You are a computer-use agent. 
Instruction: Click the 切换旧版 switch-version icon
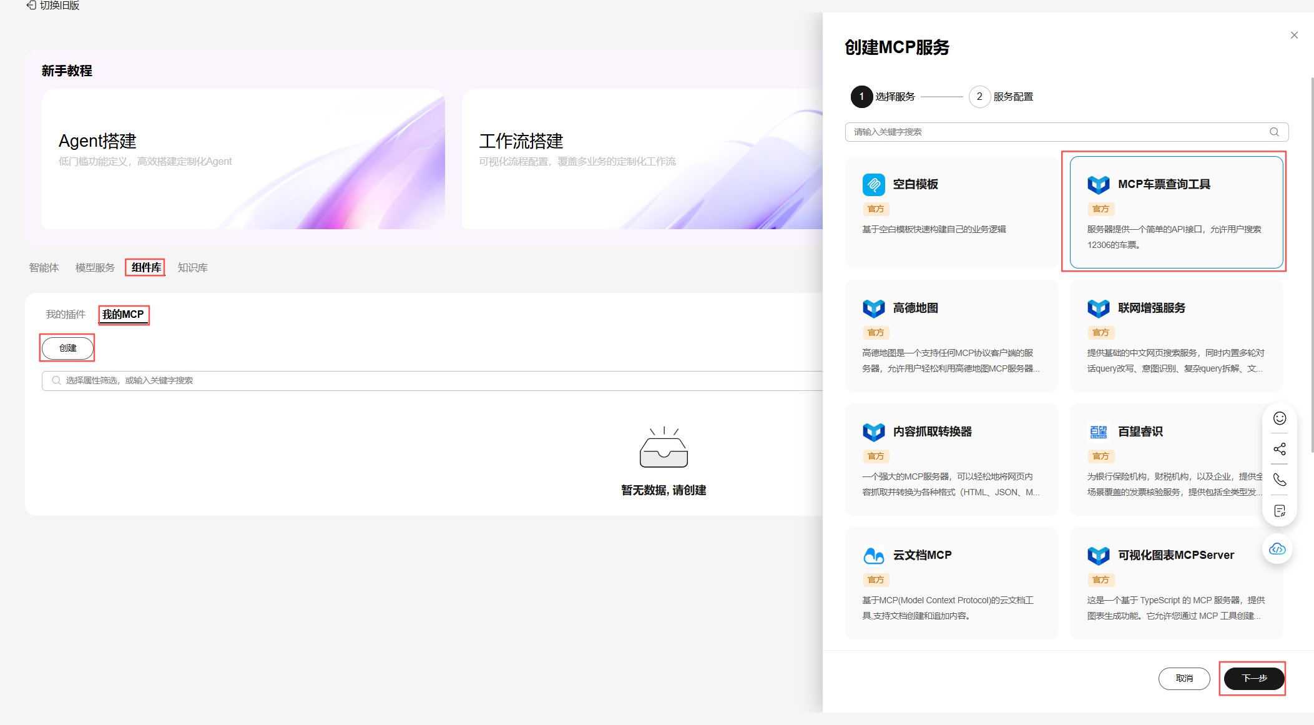[x=31, y=5]
